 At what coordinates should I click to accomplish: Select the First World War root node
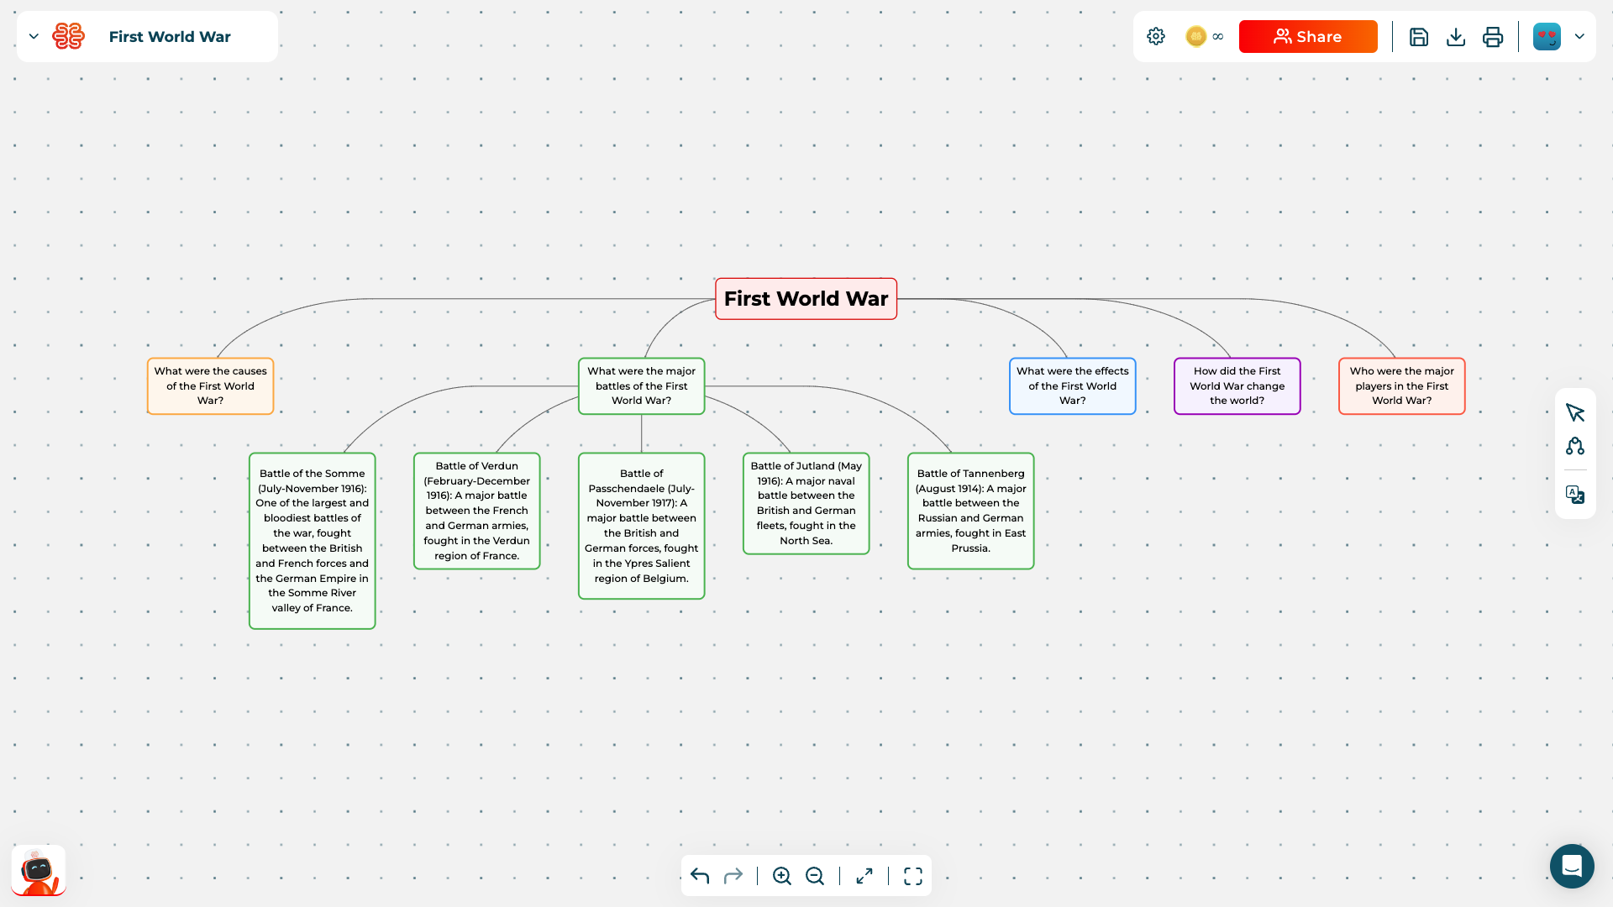click(x=806, y=298)
